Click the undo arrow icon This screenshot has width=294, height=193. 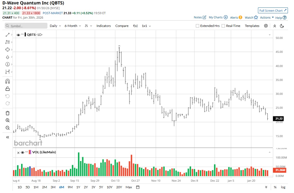click(7, 96)
